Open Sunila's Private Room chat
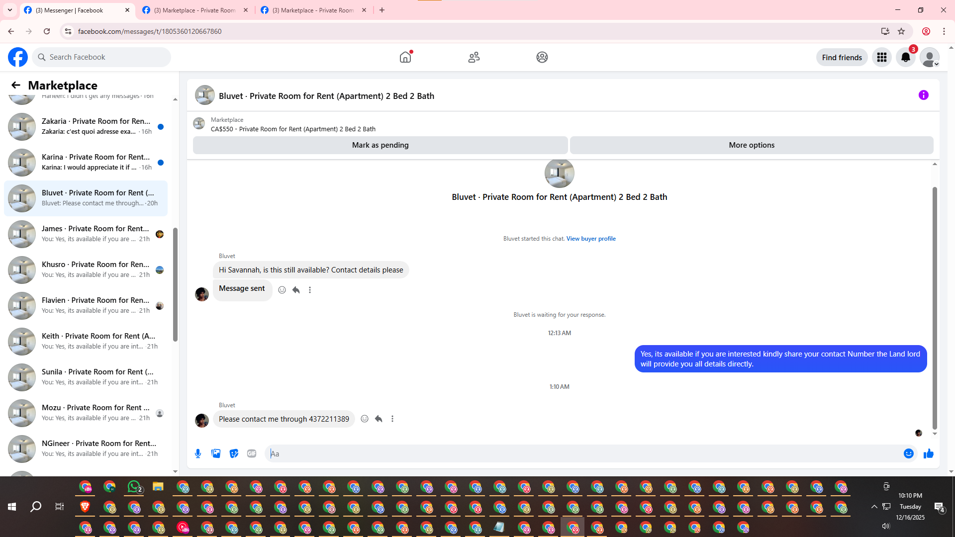Viewport: 955px width, 537px height. coord(86,377)
